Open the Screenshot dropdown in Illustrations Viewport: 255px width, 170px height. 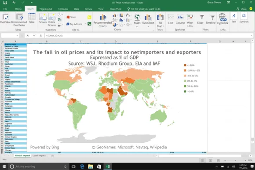[x=60, y=25]
